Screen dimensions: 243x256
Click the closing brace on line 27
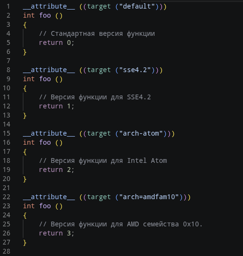click(x=25, y=243)
